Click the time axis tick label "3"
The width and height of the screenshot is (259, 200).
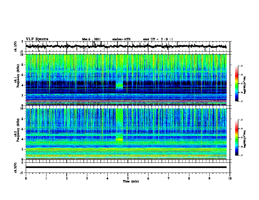(87, 178)
